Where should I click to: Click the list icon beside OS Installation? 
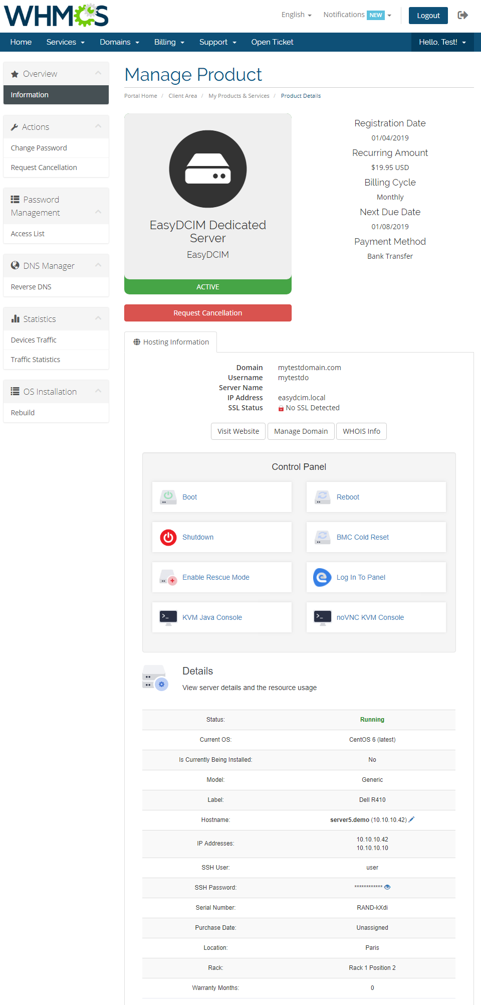15,391
